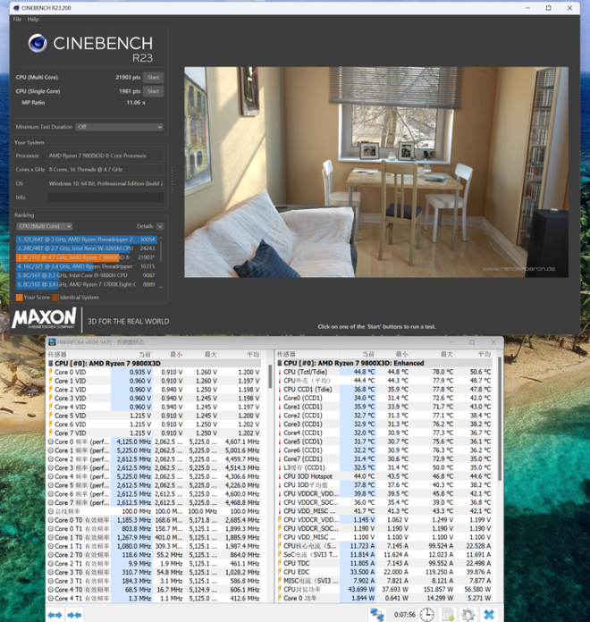
Task: Open the Help menu in Cinebench
Action: point(33,19)
